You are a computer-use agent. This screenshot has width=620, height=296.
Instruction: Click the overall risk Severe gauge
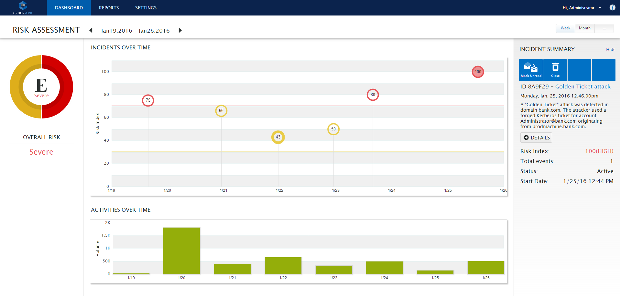click(41, 87)
